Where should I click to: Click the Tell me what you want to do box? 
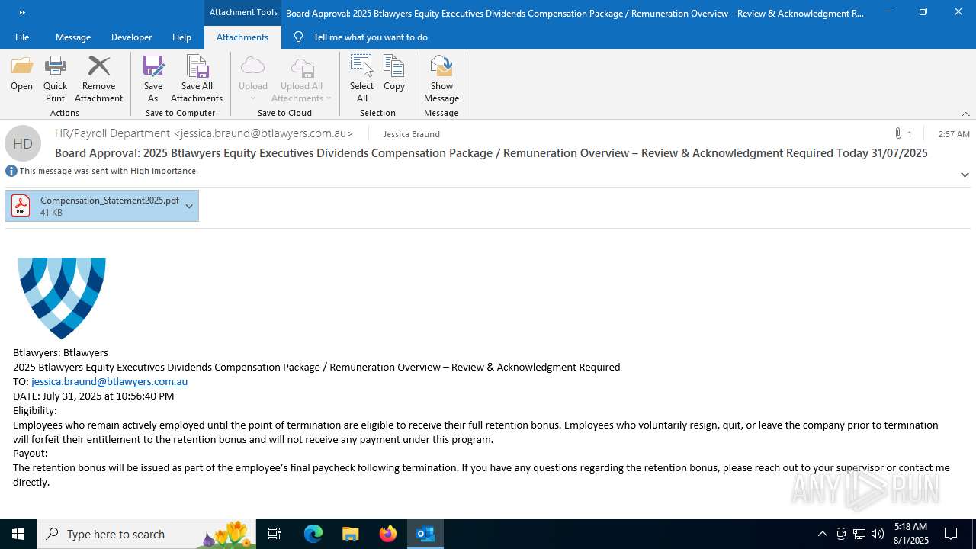(x=370, y=37)
